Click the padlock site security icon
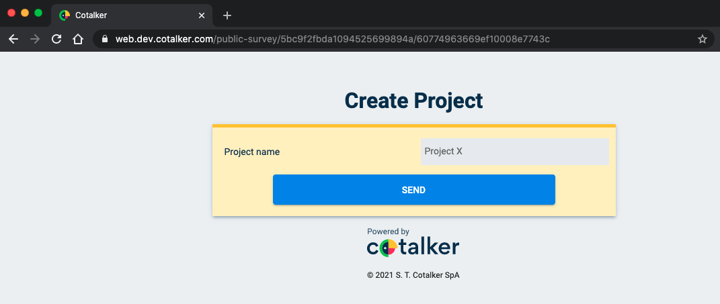Viewport: 720px width, 304px height. coord(105,39)
